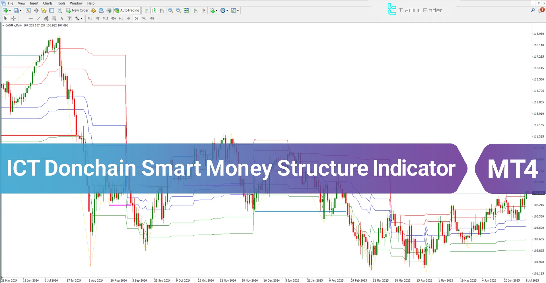Collapse the CADJPY,Daily chart title triangle
Viewport: 546px width, 283px height.
pyautogui.click(x=3, y=25)
